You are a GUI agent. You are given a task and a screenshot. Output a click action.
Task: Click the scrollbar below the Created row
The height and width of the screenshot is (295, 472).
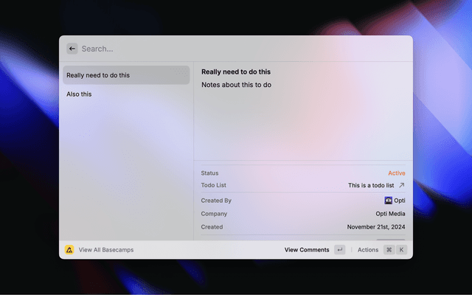click(390, 239)
